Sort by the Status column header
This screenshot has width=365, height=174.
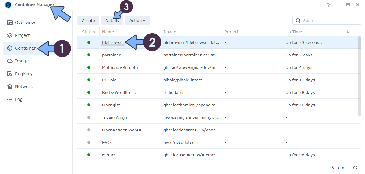click(88, 32)
